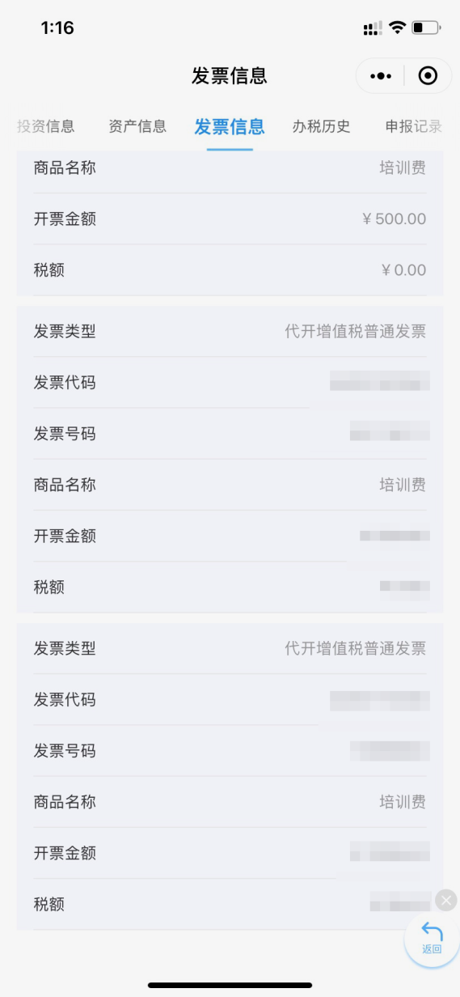Tap the 代开增值税普通发票 type in second card
460x997 pixels.
356,332
